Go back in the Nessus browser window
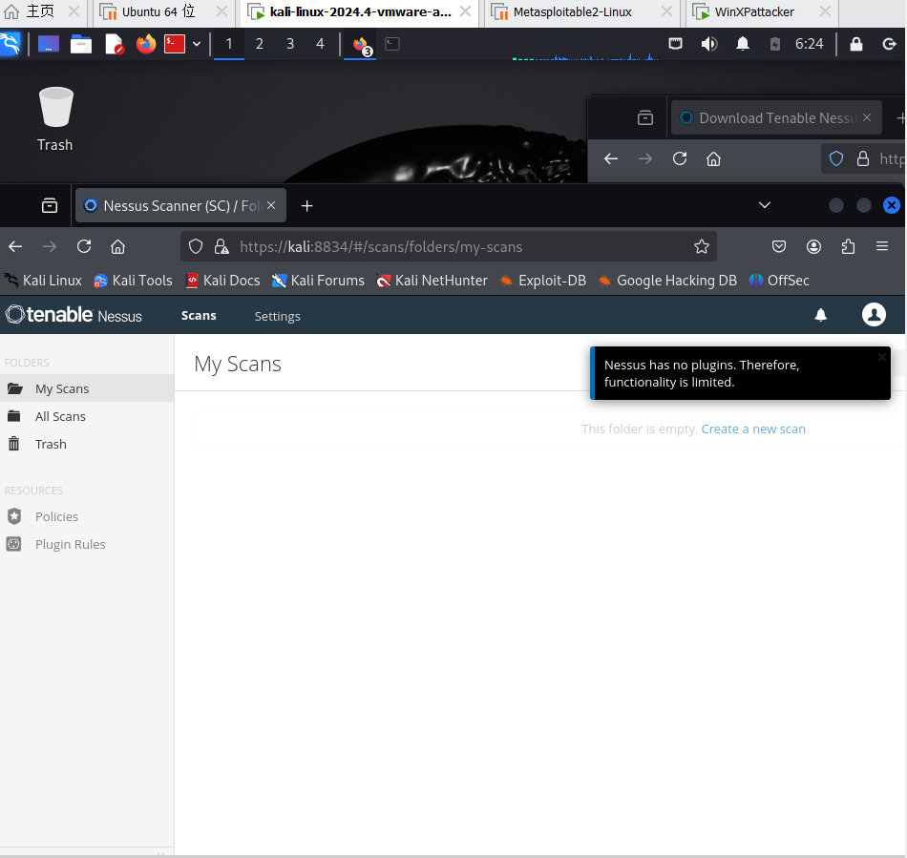This screenshot has height=858, width=907. (15, 247)
